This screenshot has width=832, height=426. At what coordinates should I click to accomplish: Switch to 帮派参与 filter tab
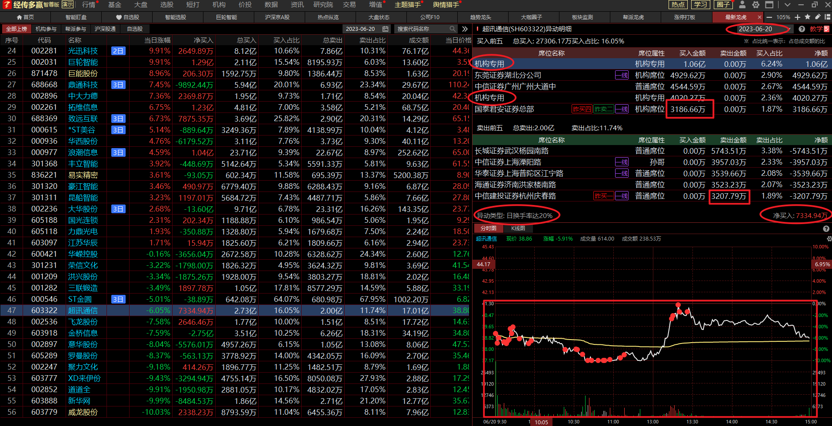coord(76,29)
